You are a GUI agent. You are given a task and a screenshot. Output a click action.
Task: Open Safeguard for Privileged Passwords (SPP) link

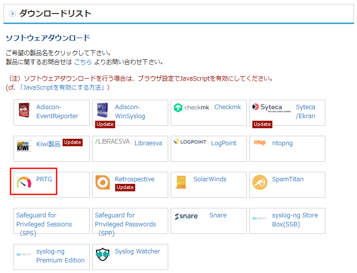[125, 224]
